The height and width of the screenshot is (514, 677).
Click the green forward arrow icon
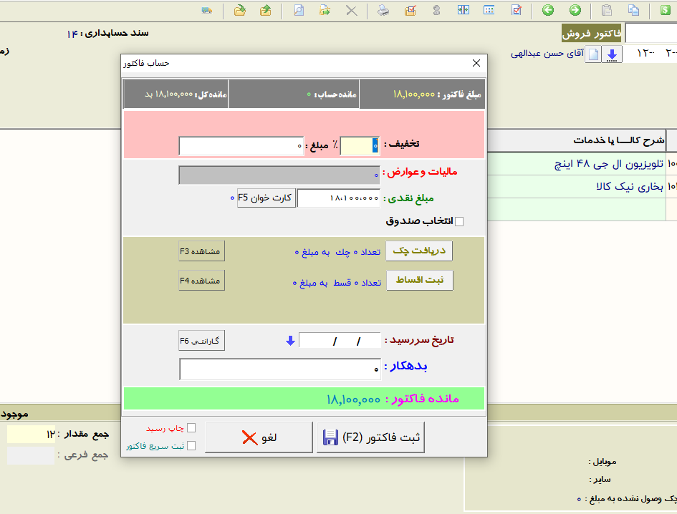[x=575, y=10]
